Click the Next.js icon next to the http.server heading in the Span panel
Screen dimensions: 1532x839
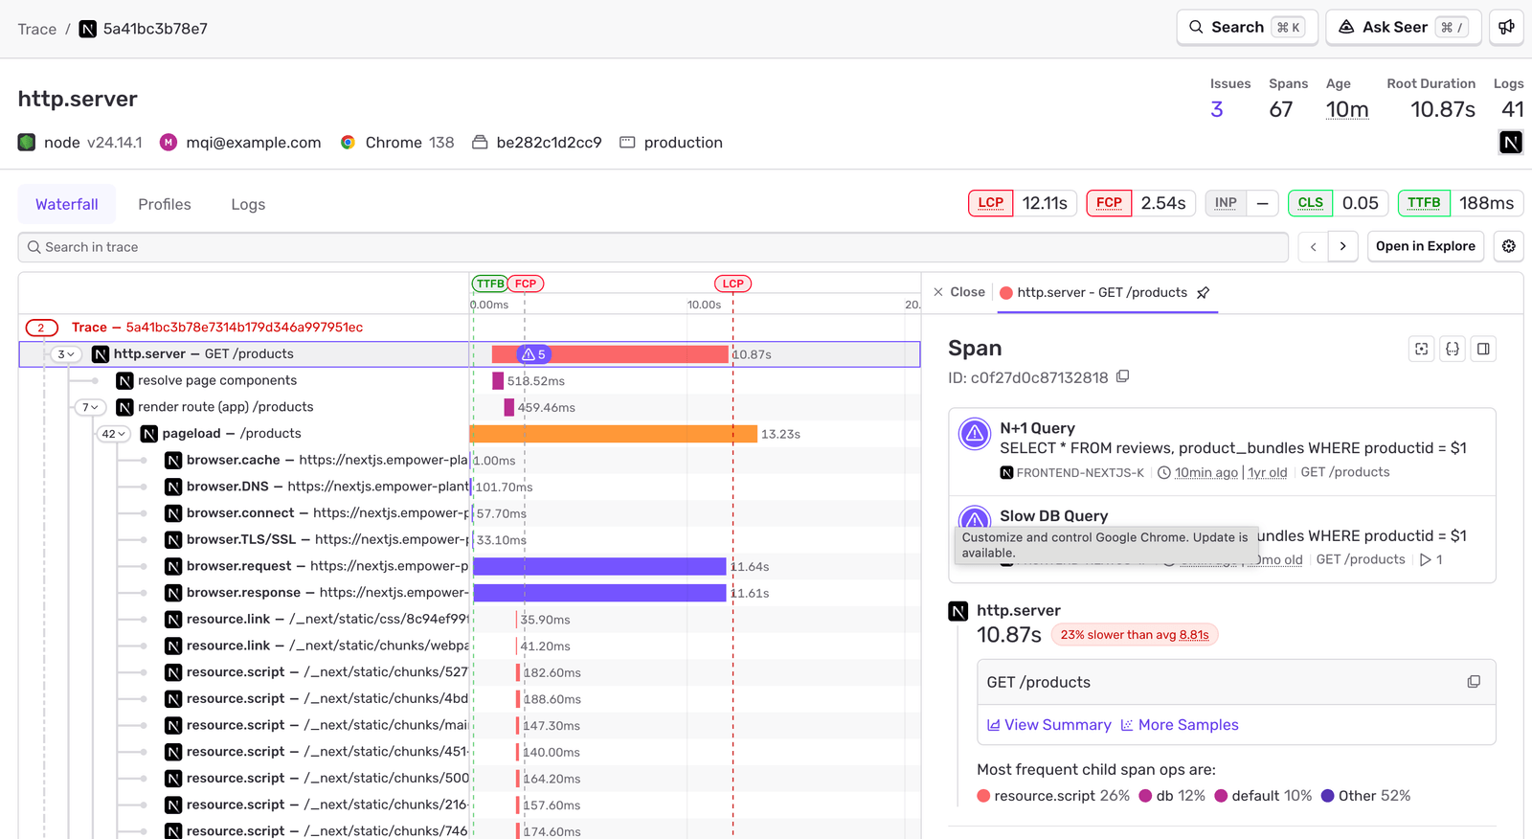coord(957,611)
